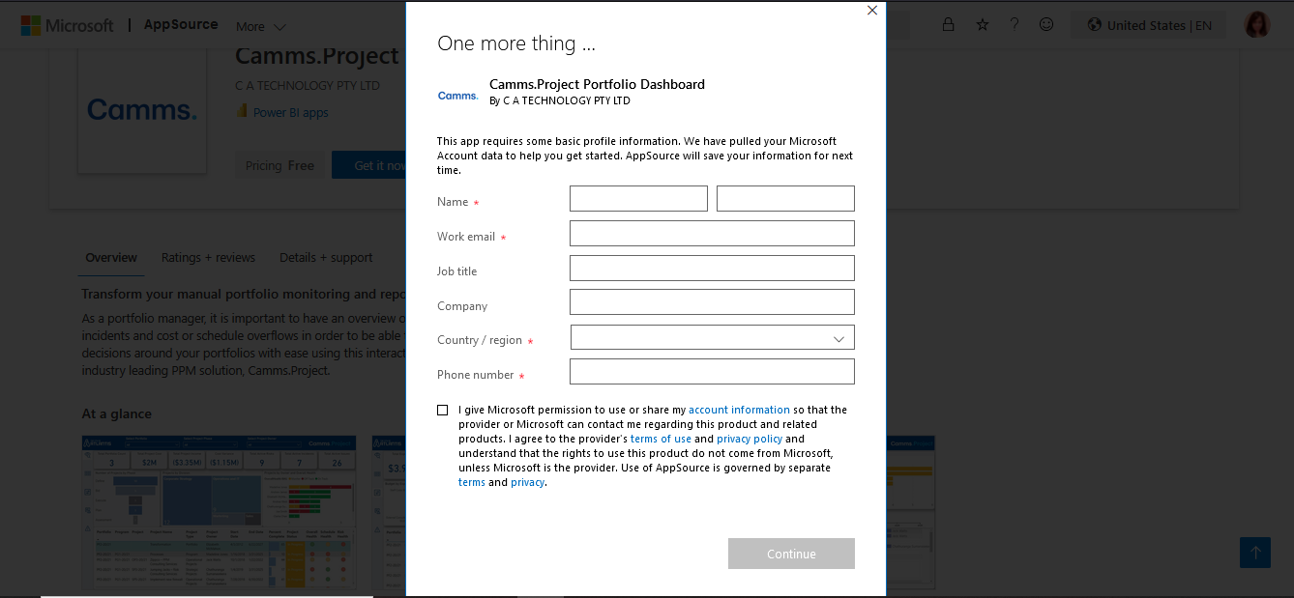Click the last name input field
The image size is (1294, 598).
point(785,199)
